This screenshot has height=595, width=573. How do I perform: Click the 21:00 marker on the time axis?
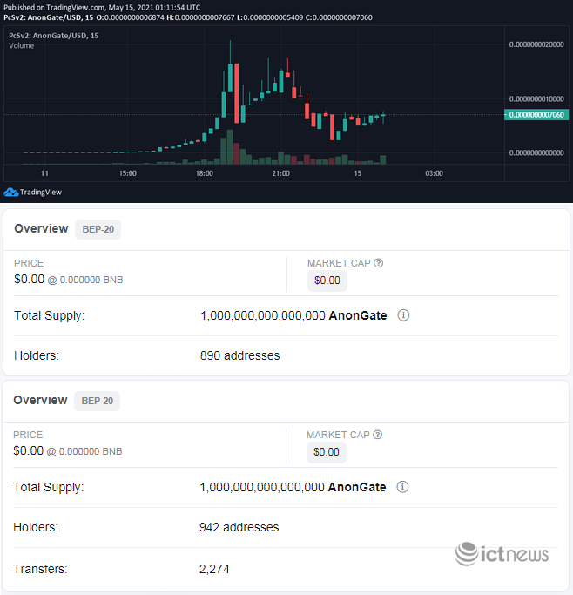280,173
